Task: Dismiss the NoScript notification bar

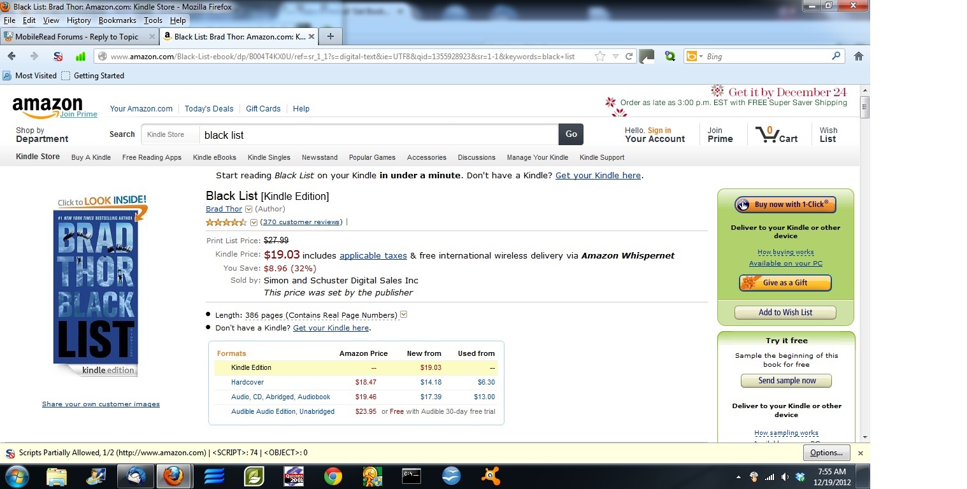Action: 860,453
